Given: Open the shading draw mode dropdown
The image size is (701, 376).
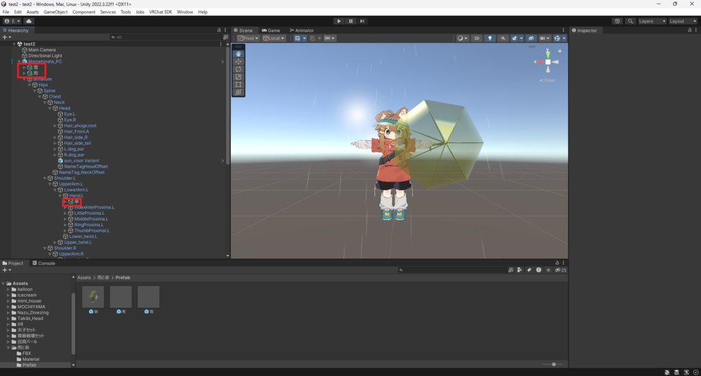Looking at the screenshot, I should pos(462,38).
